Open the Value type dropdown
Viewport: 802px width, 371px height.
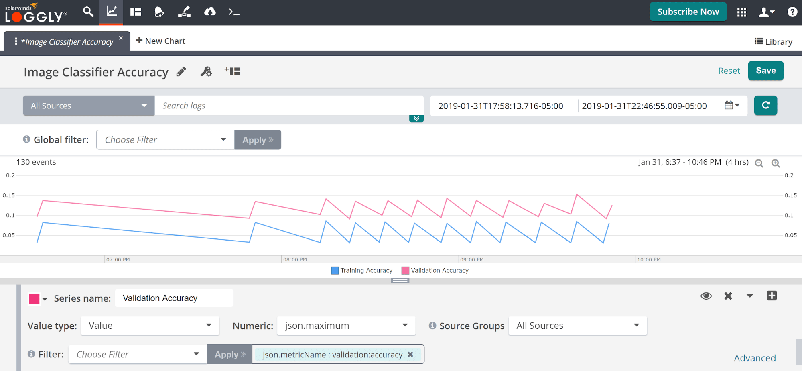click(150, 326)
